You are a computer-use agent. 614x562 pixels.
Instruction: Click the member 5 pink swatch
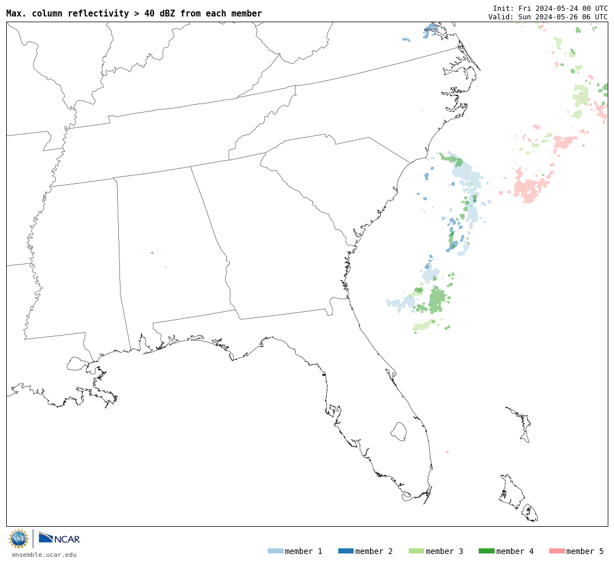click(557, 551)
